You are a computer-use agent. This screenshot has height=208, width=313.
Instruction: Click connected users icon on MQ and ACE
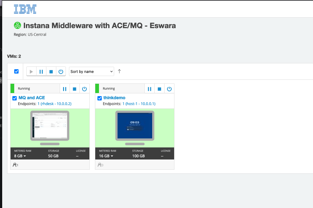(15, 165)
